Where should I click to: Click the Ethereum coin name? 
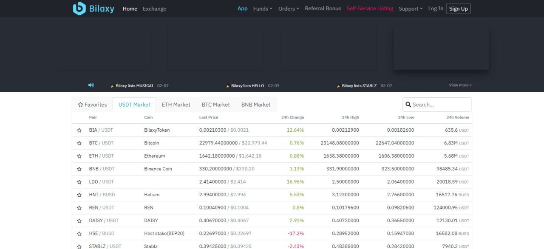(x=155, y=156)
